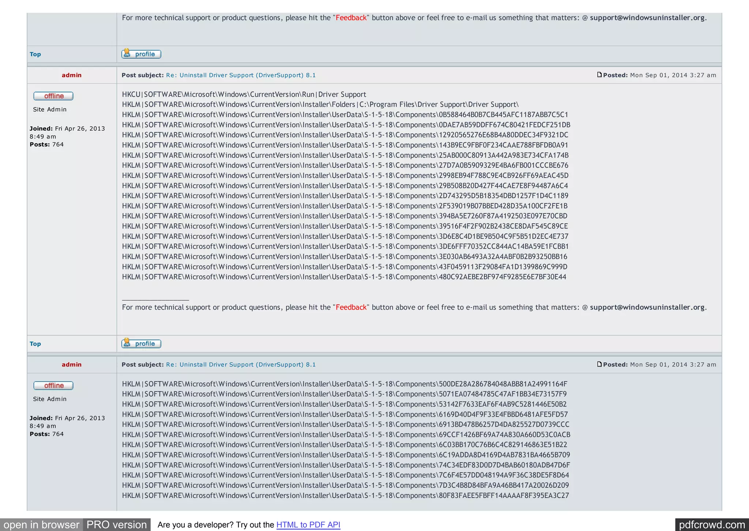Click the red Feedback link at page top
This screenshot has height=531, width=749.
[x=351, y=18]
